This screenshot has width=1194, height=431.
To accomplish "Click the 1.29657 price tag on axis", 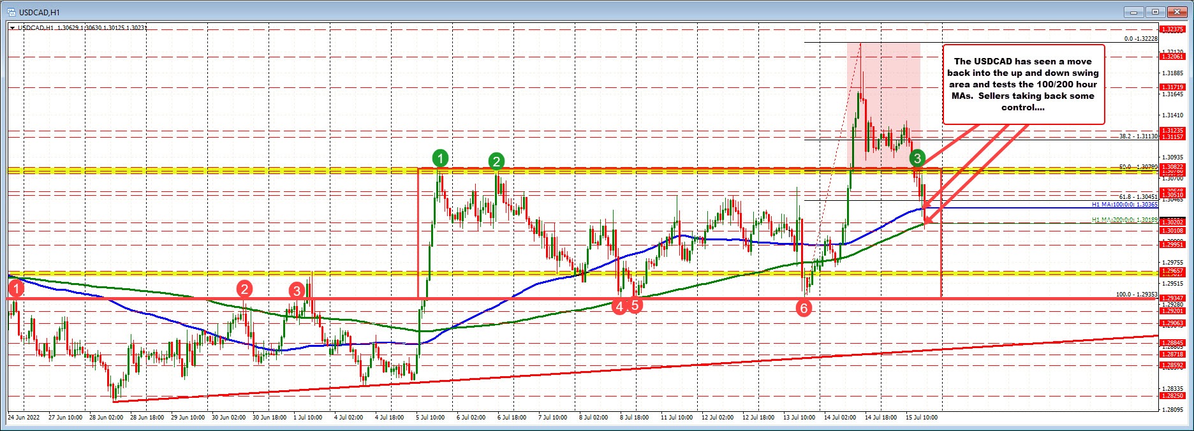I will coord(1173,271).
